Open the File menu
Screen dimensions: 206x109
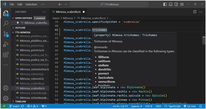point(12,4)
